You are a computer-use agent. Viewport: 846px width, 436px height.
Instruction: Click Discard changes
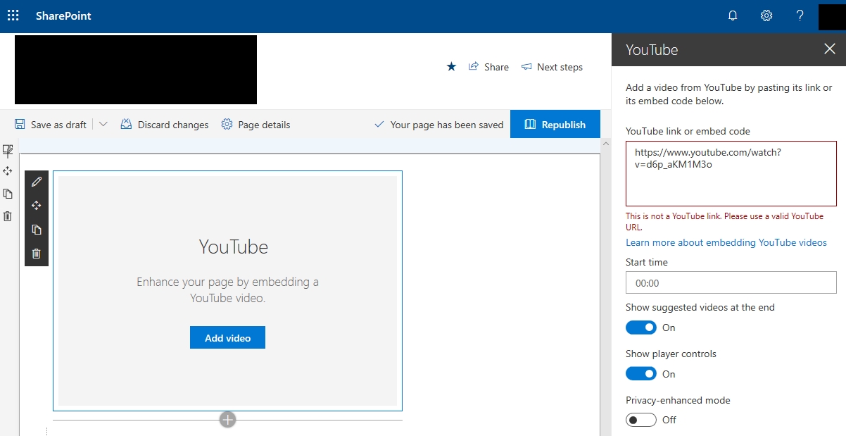click(165, 125)
